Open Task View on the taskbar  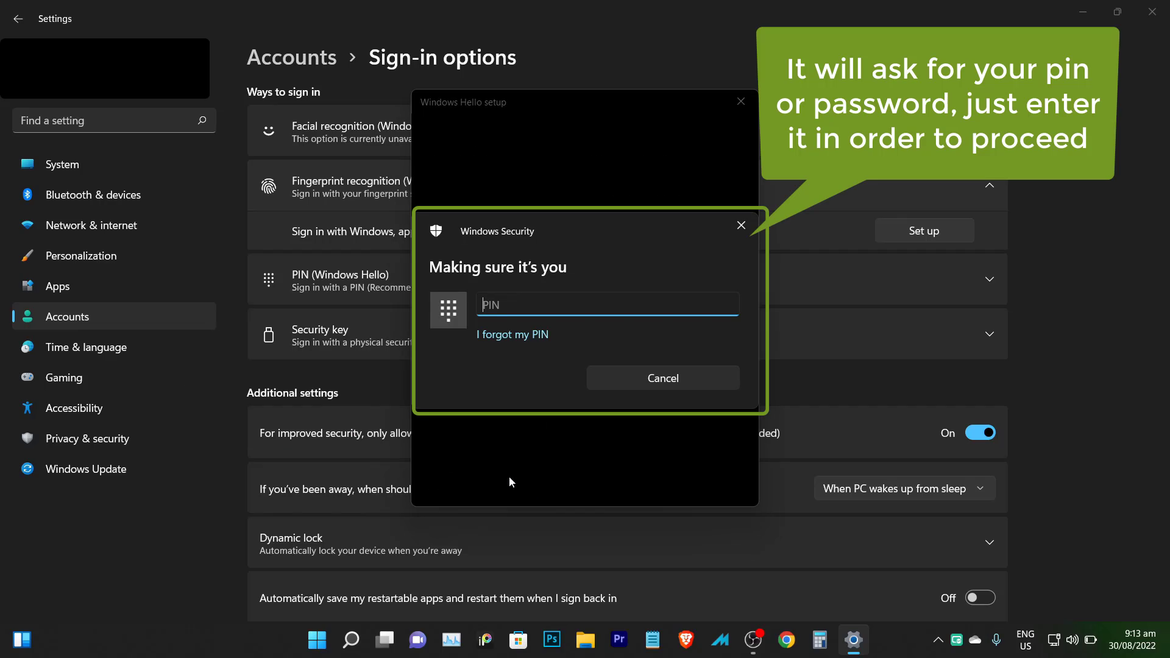pos(385,640)
